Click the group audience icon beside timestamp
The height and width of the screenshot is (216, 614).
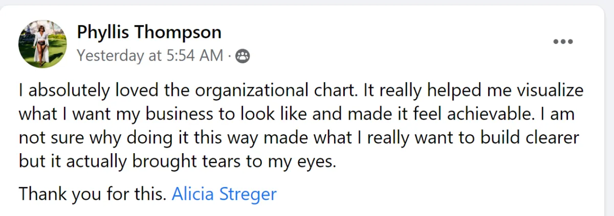[243, 56]
